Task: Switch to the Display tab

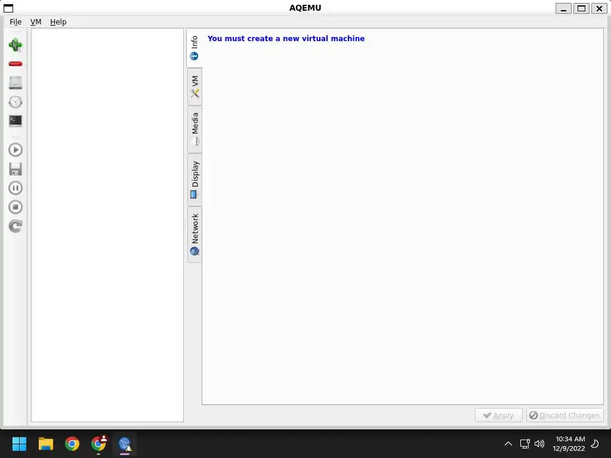Action: [195, 180]
